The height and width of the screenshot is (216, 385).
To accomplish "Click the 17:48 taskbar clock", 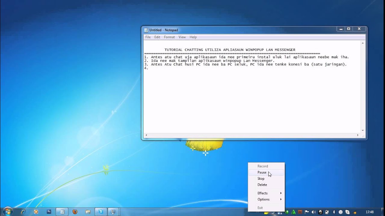I will (370, 212).
